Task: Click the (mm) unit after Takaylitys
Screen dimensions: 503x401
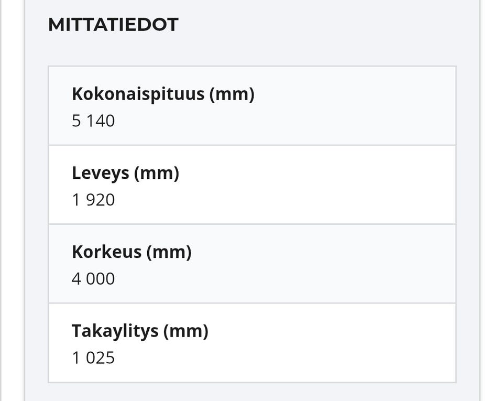Action: tap(185, 331)
